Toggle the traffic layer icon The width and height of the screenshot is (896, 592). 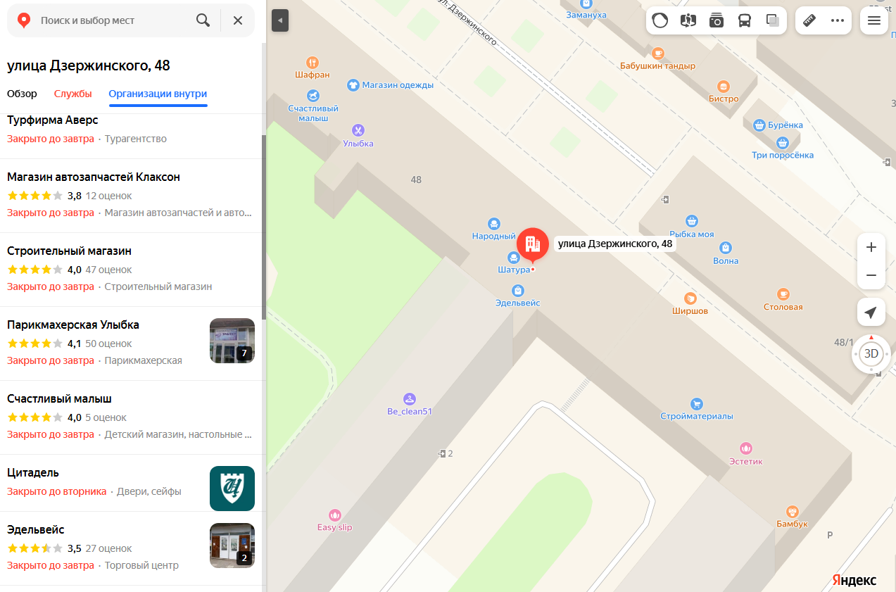(660, 20)
